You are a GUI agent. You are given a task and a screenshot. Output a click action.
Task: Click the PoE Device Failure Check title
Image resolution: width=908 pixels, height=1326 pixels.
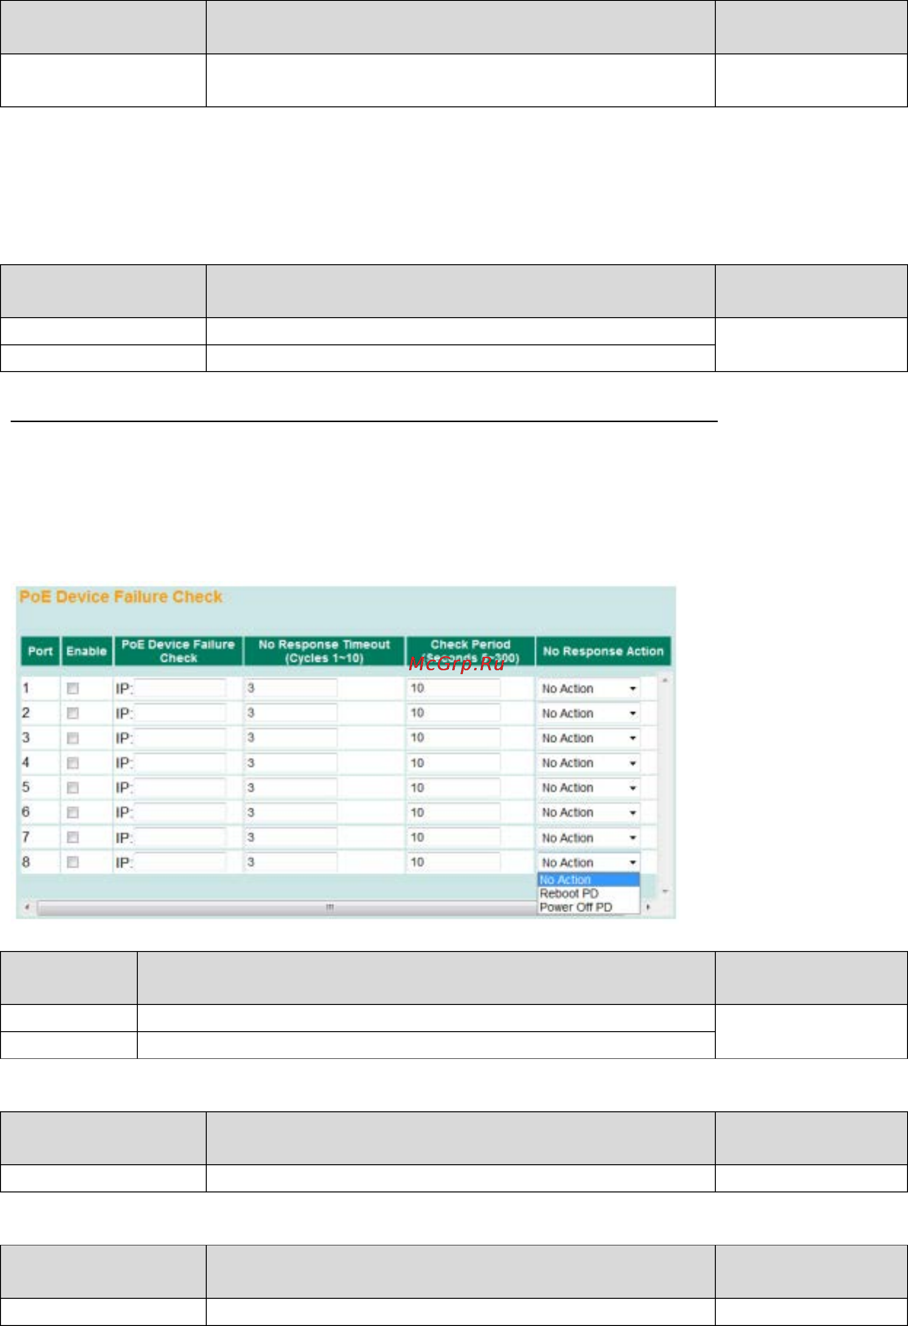(121, 597)
